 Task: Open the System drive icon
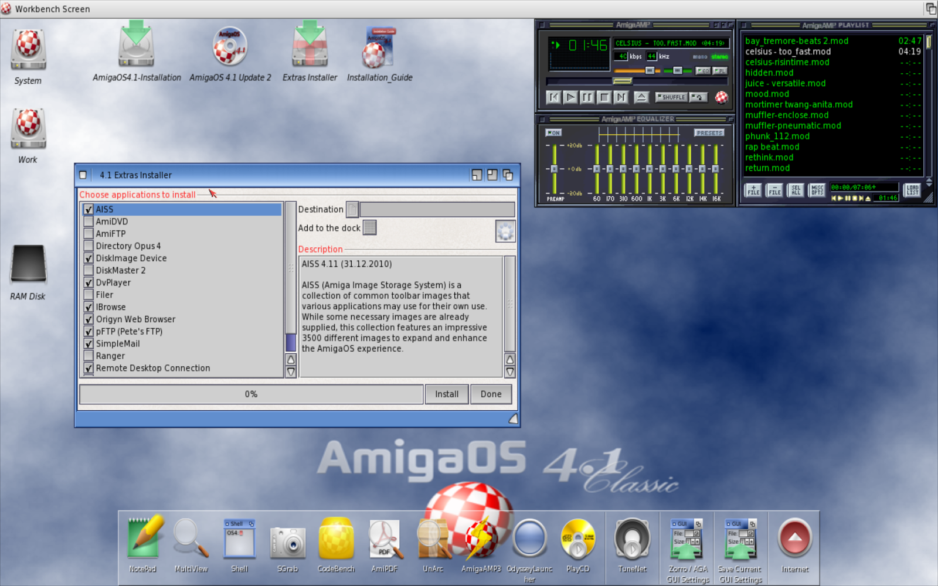tap(28, 49)
